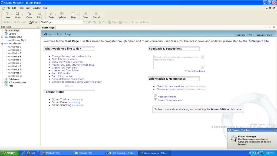Screen dimensions: 277x156
Task: Go Home using the navigation bar
Action: click(x=33, y=22)
